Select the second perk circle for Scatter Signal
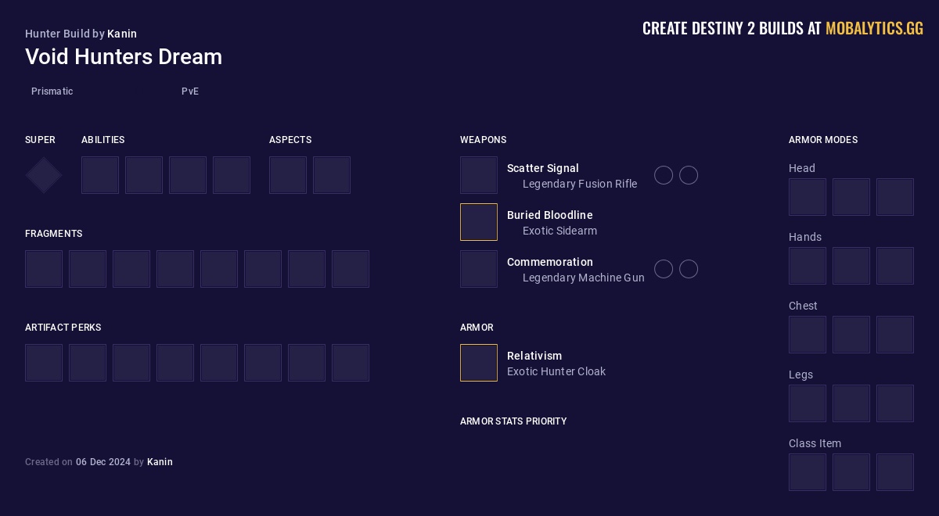939x516 pixels. coord(689,175)
